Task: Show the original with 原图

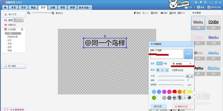Action: [154, 13]
